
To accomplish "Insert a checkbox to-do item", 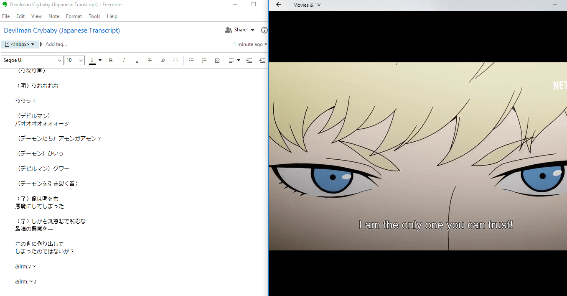I will (x=217, y=61).
